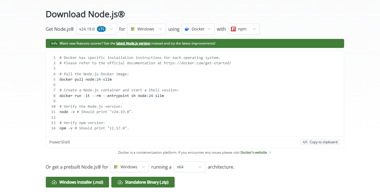This screenshot has height=192, width=380.
Task: Click the Info badge in green banner
Action: (x=54, y=43)
